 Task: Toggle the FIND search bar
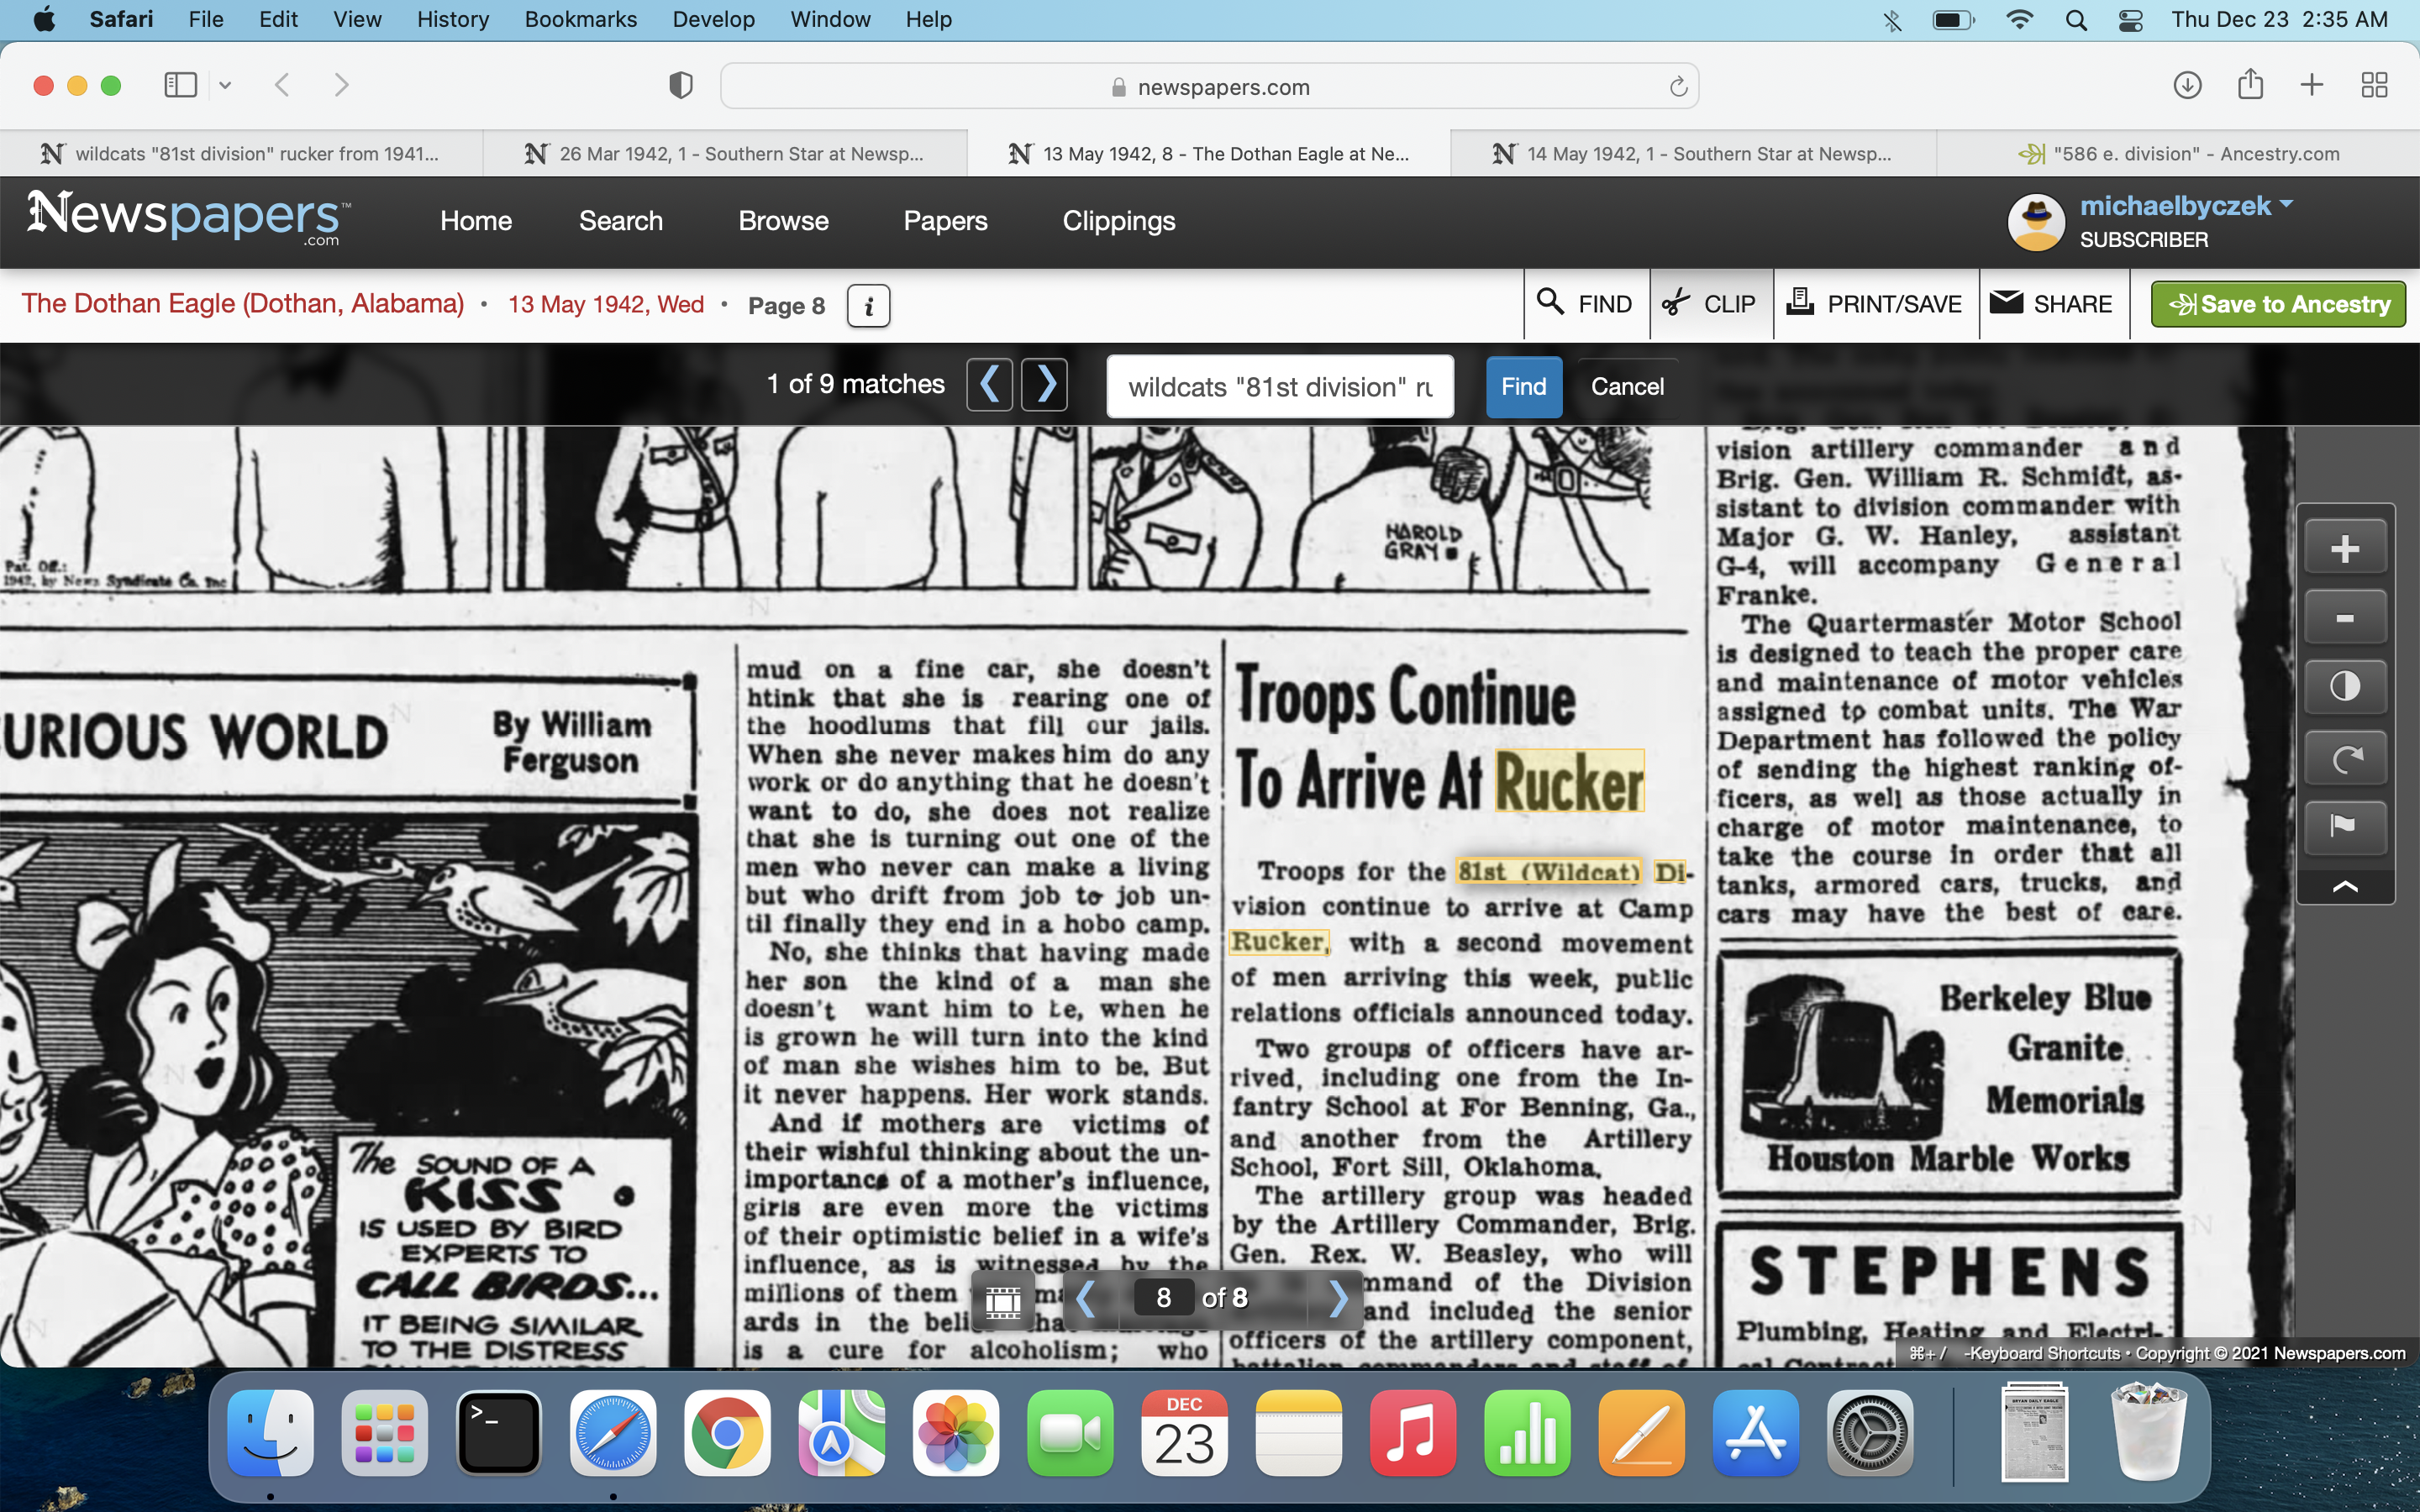(1585, 304)
